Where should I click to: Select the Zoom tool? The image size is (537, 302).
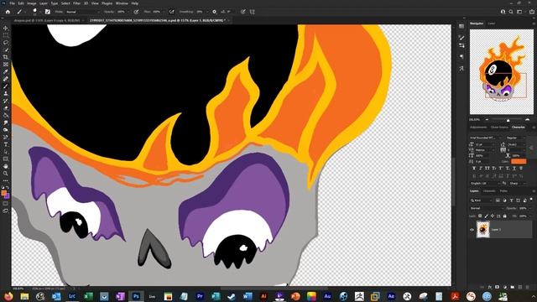click(6, 174)
